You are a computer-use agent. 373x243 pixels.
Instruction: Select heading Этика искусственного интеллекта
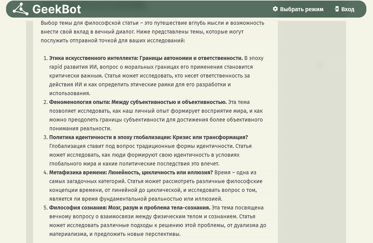pos(146,58)
